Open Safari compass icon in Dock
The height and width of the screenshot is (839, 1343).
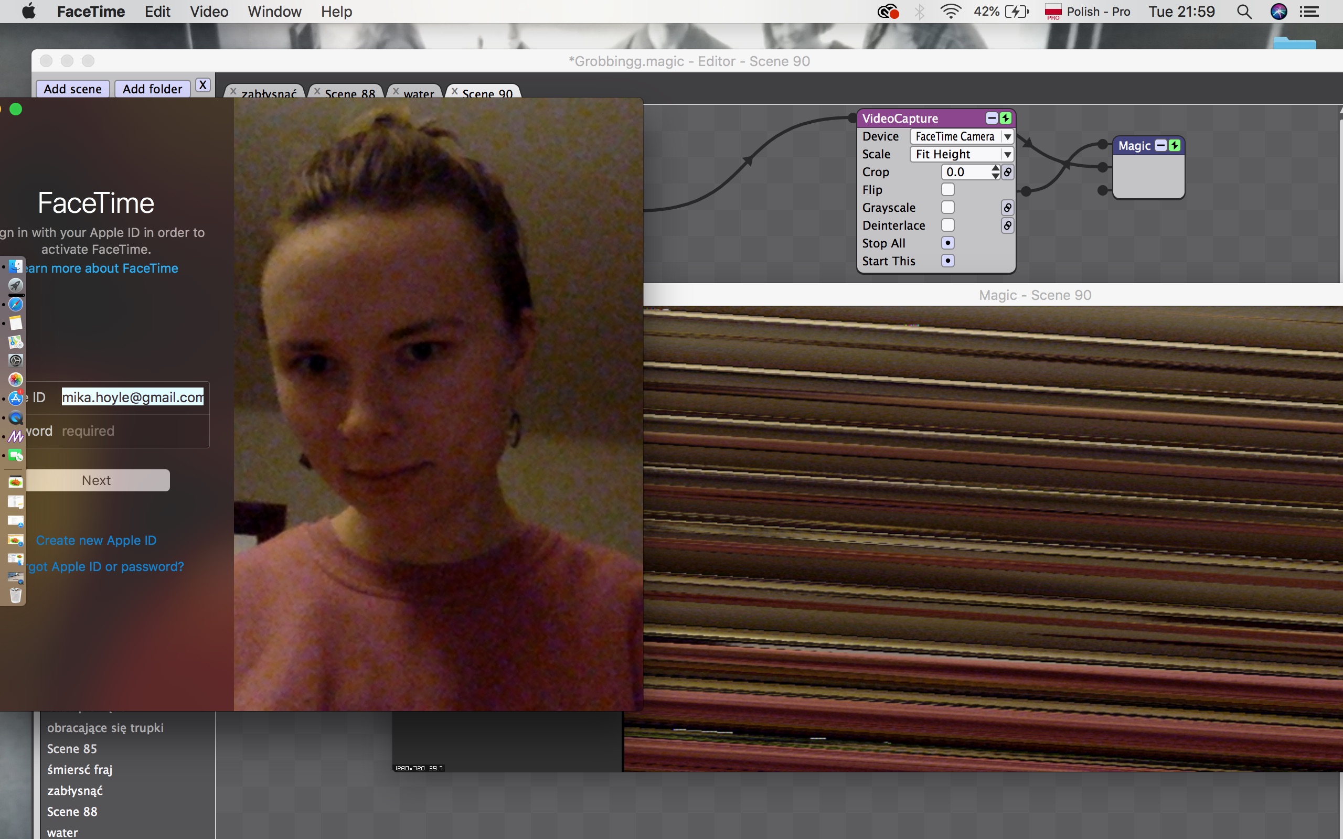(16, 304)
